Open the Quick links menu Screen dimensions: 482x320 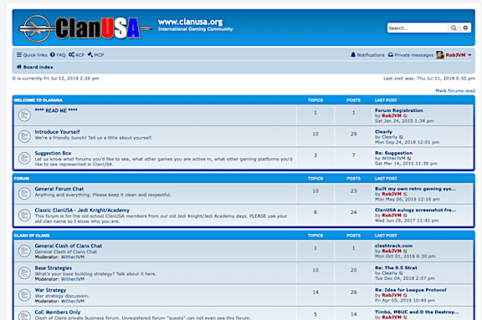32,55
